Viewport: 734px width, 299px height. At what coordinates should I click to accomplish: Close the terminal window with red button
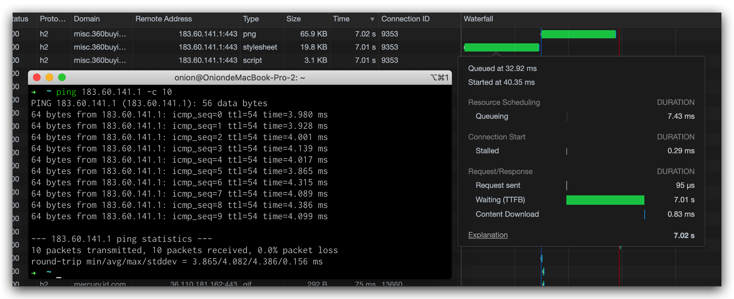[x=37, y=77]
